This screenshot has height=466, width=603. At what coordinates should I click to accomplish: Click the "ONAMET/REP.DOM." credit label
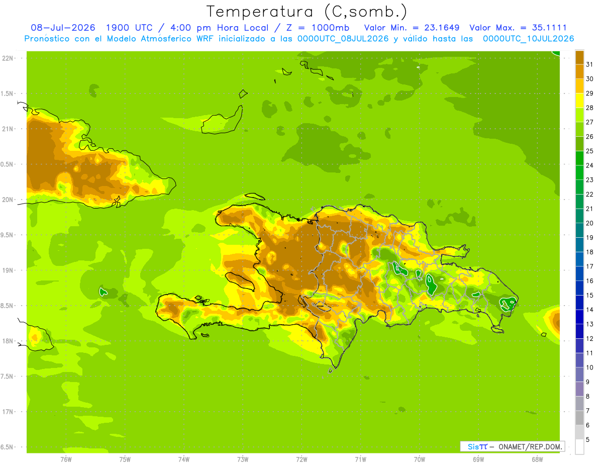click(x=530, y=446)
